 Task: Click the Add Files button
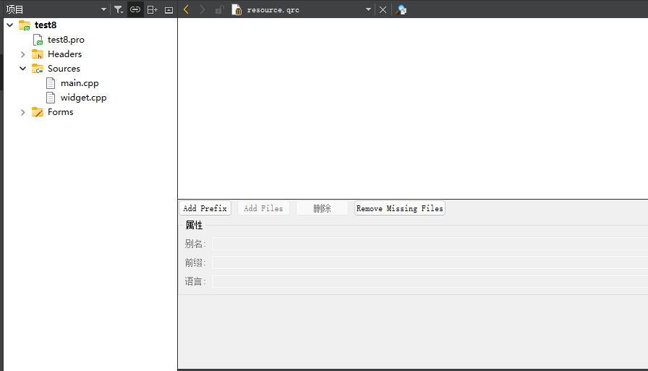click(x=263, y=208)
